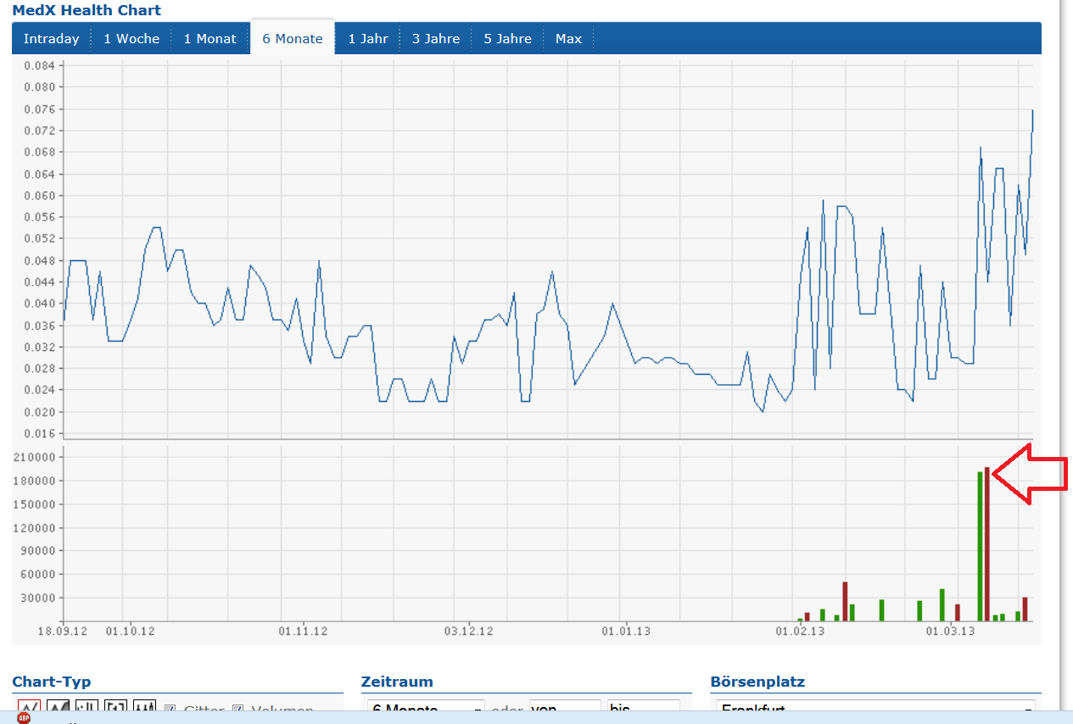Click the bis date input field

click(x=645, y=708)
